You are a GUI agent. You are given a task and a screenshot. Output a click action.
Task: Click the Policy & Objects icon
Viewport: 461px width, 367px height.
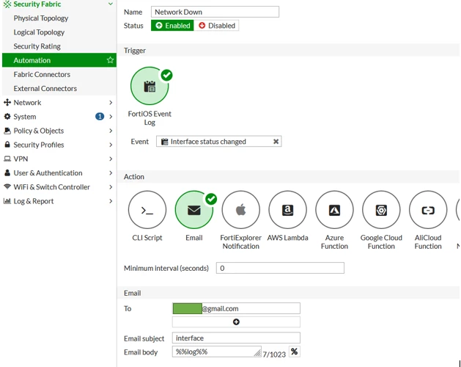tap(7, 131)
